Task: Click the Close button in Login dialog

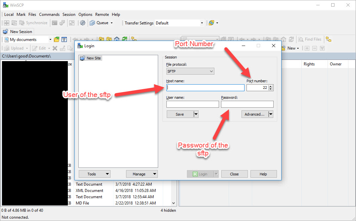Action: (x=234, y=174)
